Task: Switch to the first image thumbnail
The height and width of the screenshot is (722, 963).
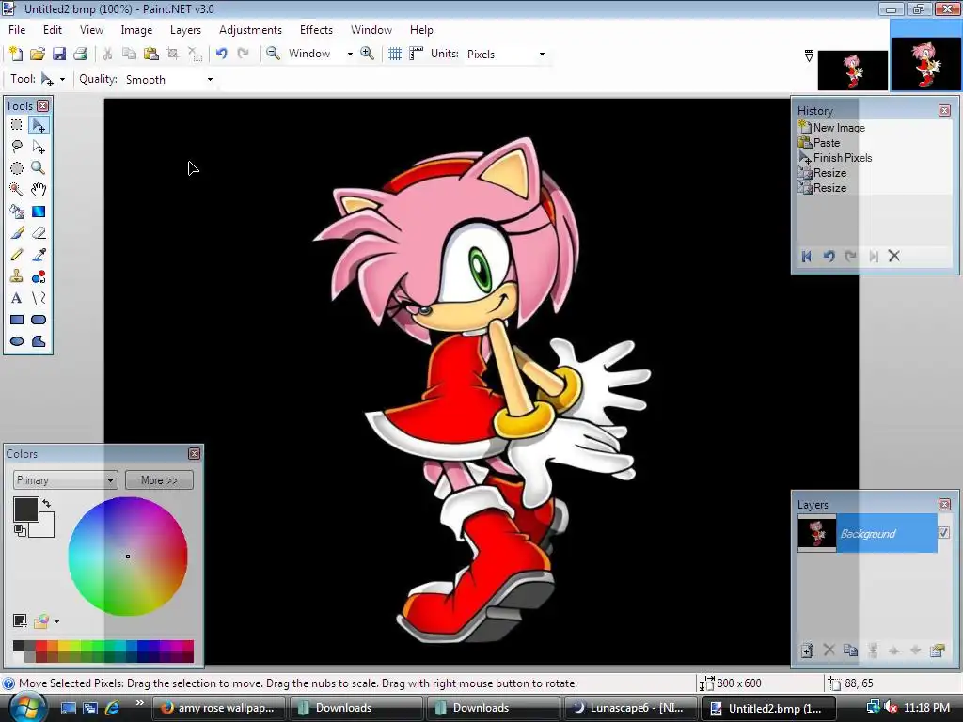Action: click(852, 71)
